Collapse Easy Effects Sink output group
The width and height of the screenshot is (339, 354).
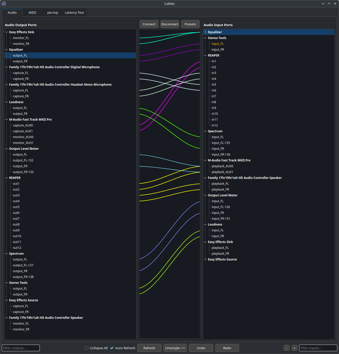(x=6, y=32)
